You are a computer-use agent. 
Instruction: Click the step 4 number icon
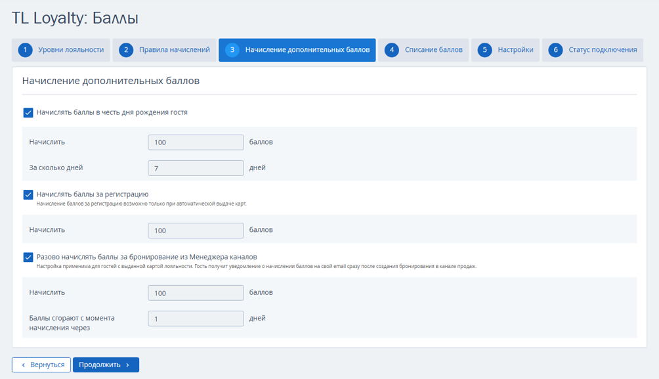[x=392, y=50]
